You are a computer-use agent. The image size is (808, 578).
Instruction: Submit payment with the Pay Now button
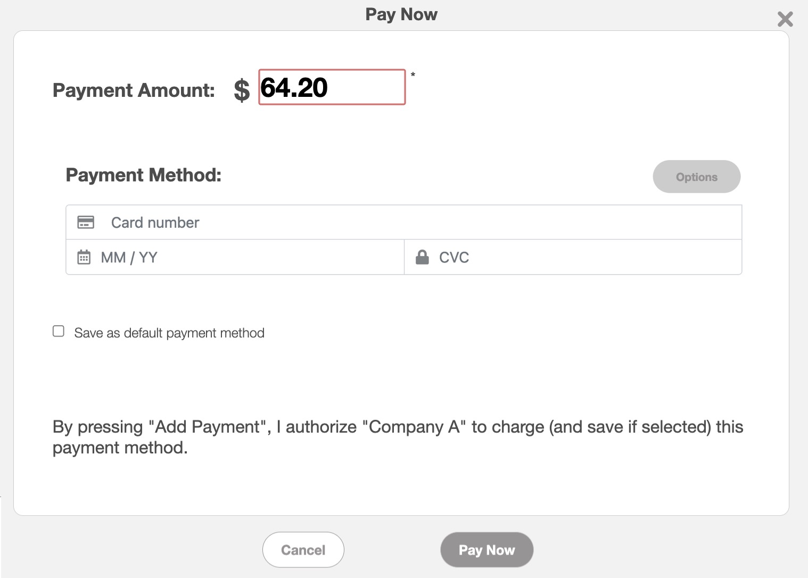(x=487, y=550)
